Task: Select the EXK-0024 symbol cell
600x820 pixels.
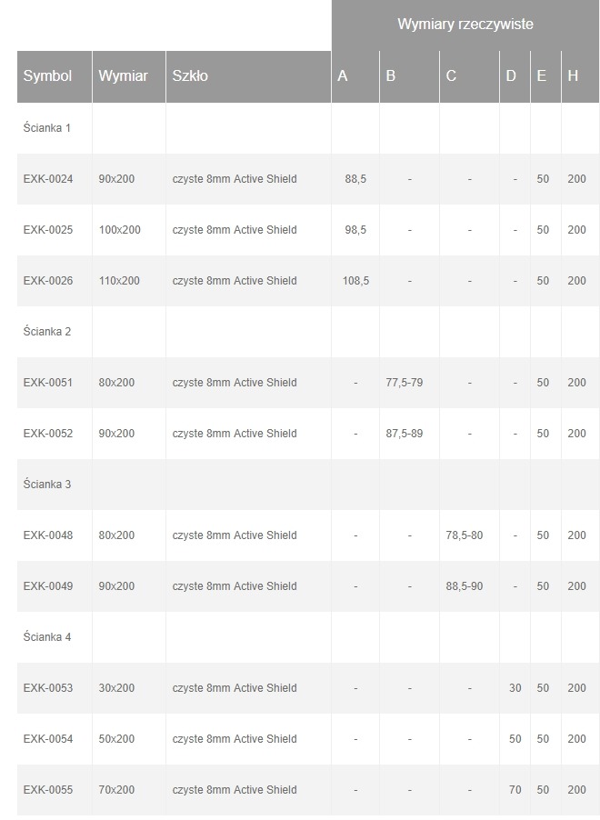Action: click(48, 179)
